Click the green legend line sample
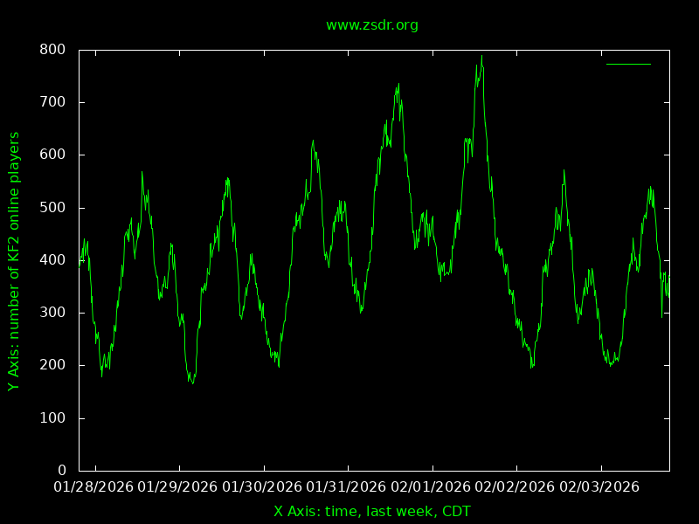Viewport: 699px width, 524px height. pyautogui.click(x=628, y=64)
